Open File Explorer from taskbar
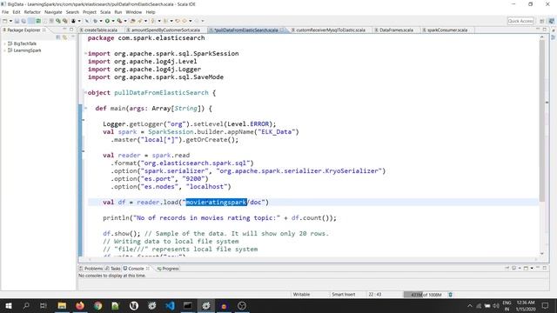This screenshot has width=557, height=313. [62, 305]
